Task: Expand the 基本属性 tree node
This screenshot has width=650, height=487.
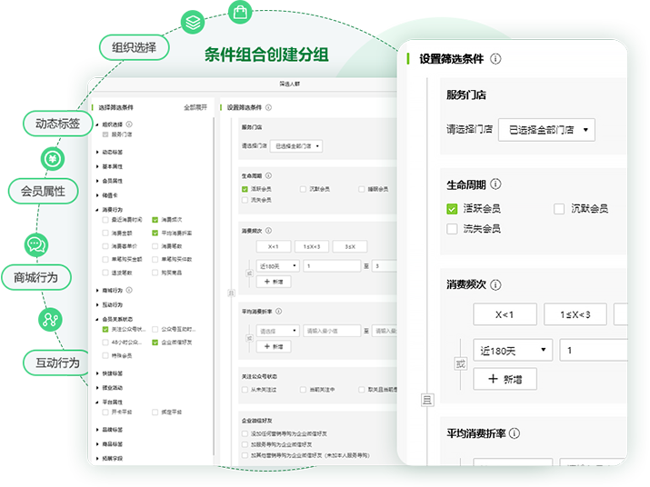Action: click(97, 166)
